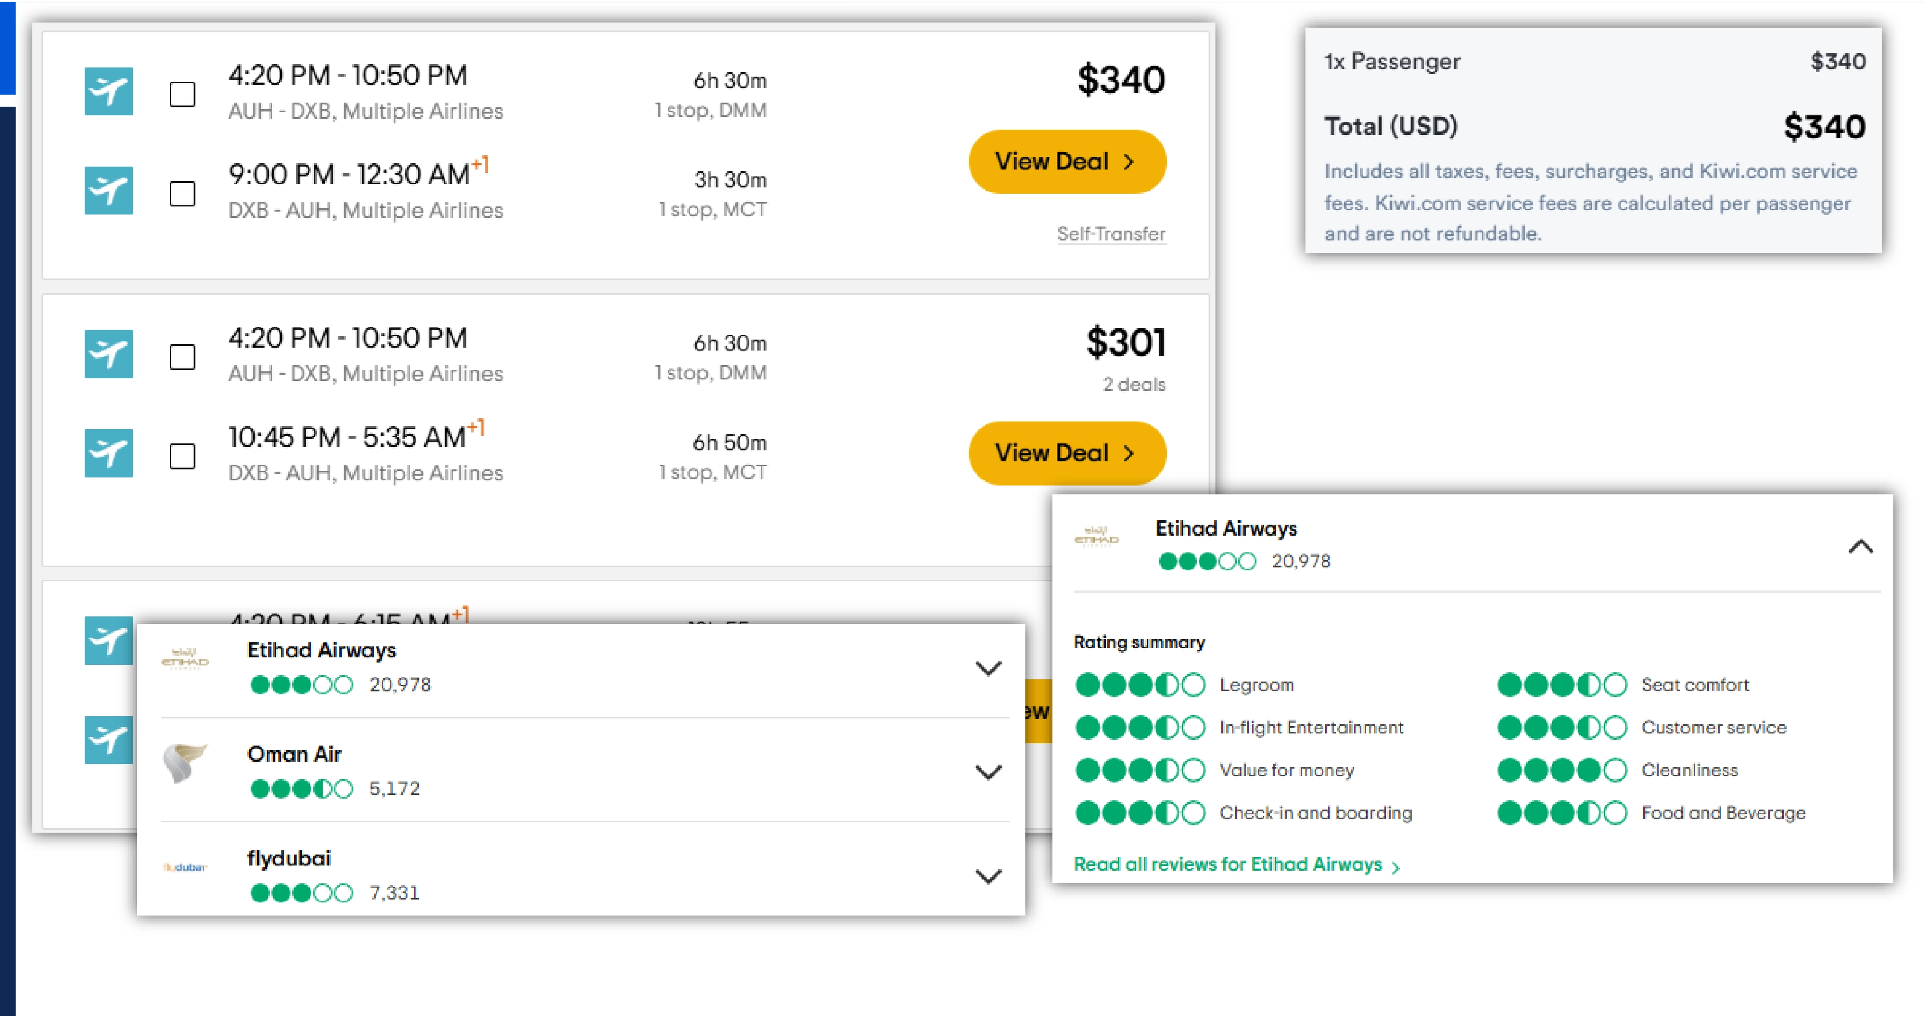
Task: Click the plane icon beside the 10:45 PM return flight
Action: (x=108, y=453)
